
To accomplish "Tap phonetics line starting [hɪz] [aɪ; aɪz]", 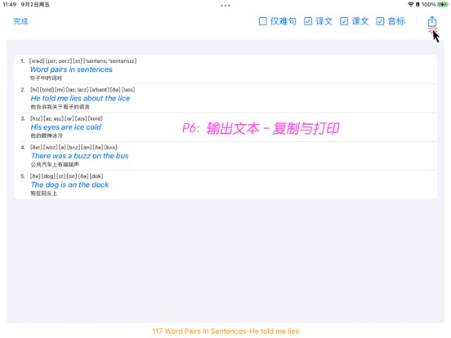I will pyautogui.click(x=66, y=118).
